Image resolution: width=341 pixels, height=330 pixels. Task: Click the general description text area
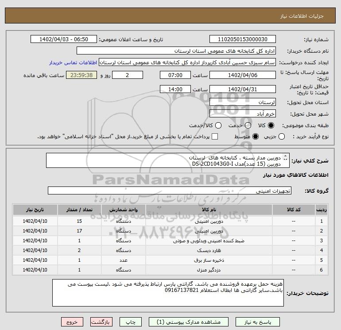click(x=168, y=160)
